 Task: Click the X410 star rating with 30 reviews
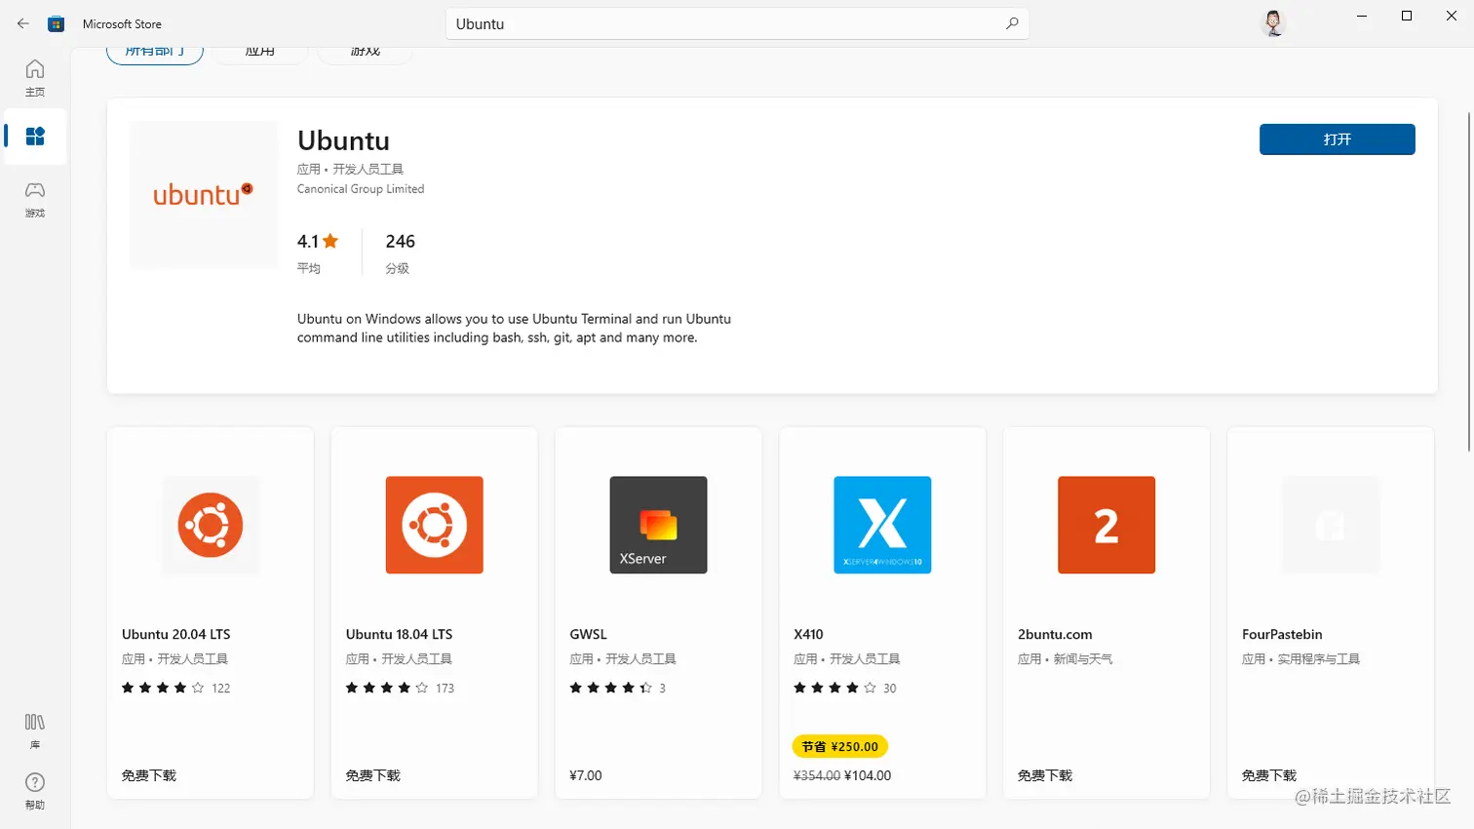845,688
